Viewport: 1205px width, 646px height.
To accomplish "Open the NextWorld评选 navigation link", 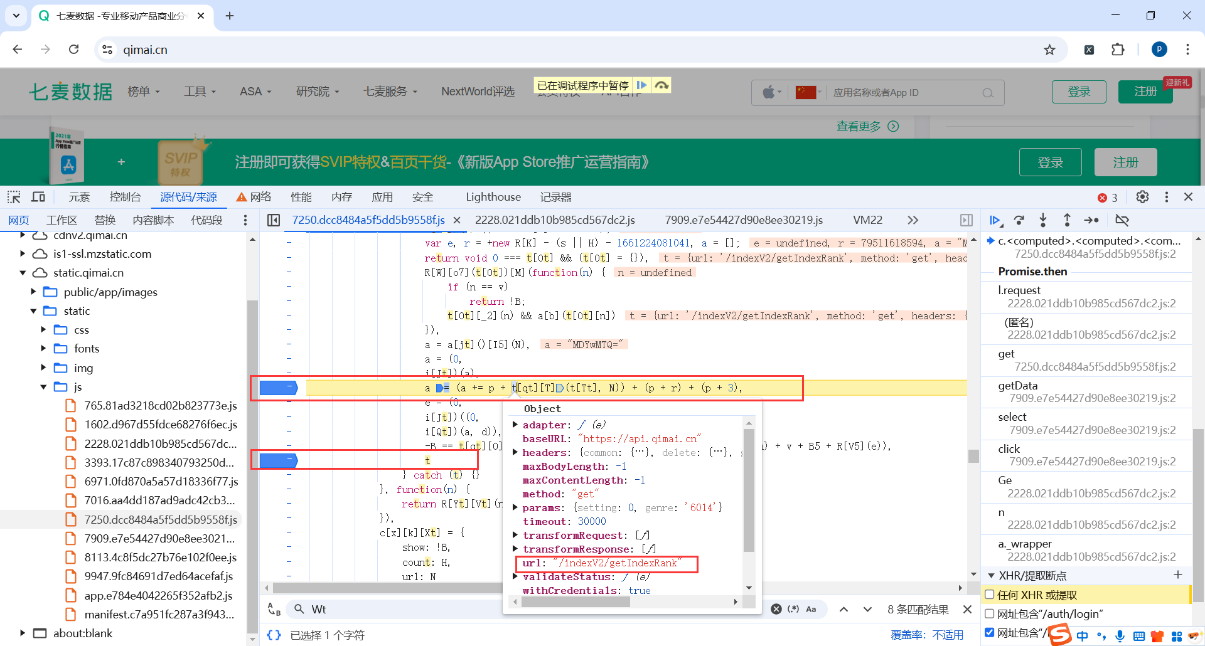I will coord(478,92).
